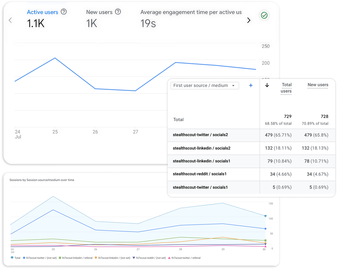Select the Average engagement time metric card

(191, 18)
